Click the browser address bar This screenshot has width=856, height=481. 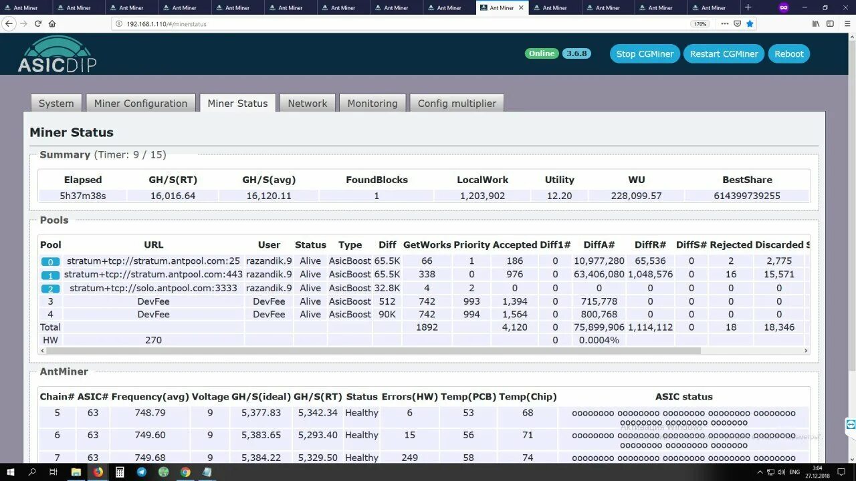tap(401, 23)
